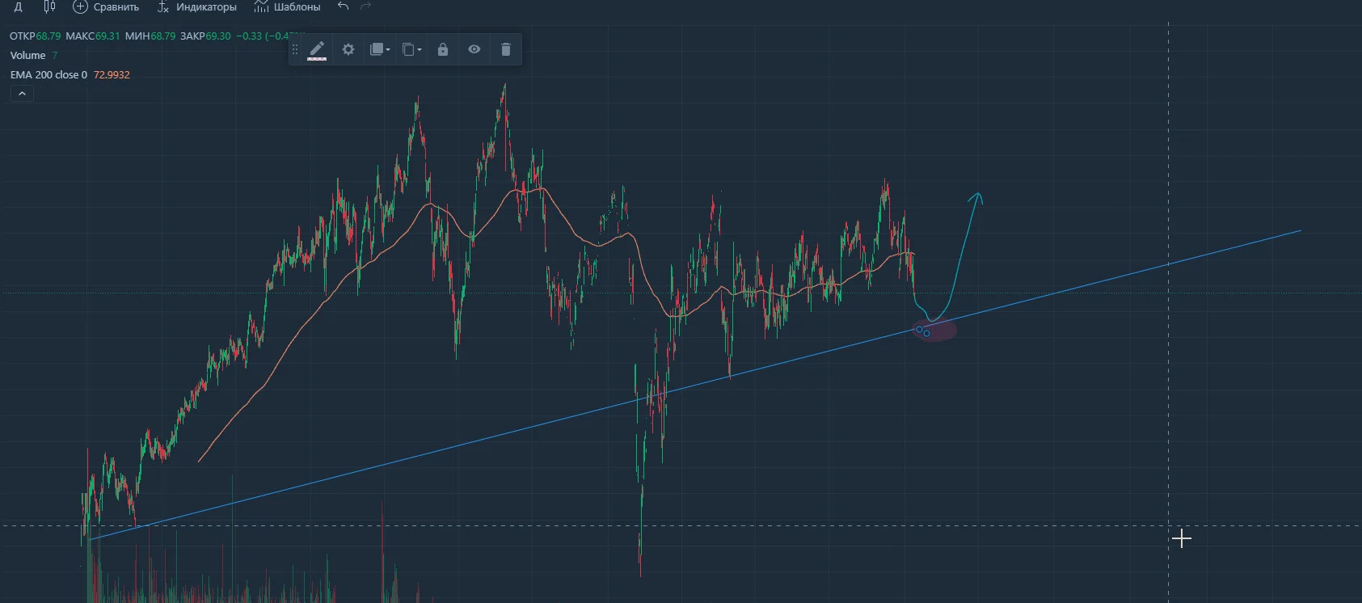Click the Сравнить compare button
The image size is (1362, 603).
pyautogui.click(x=106, y=6)
